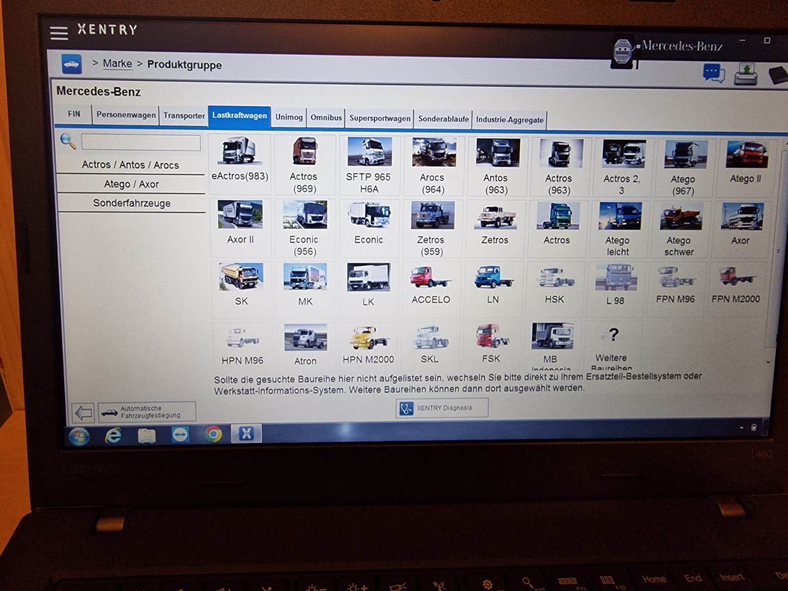Select the FPN M96 tile

[676, 288]
